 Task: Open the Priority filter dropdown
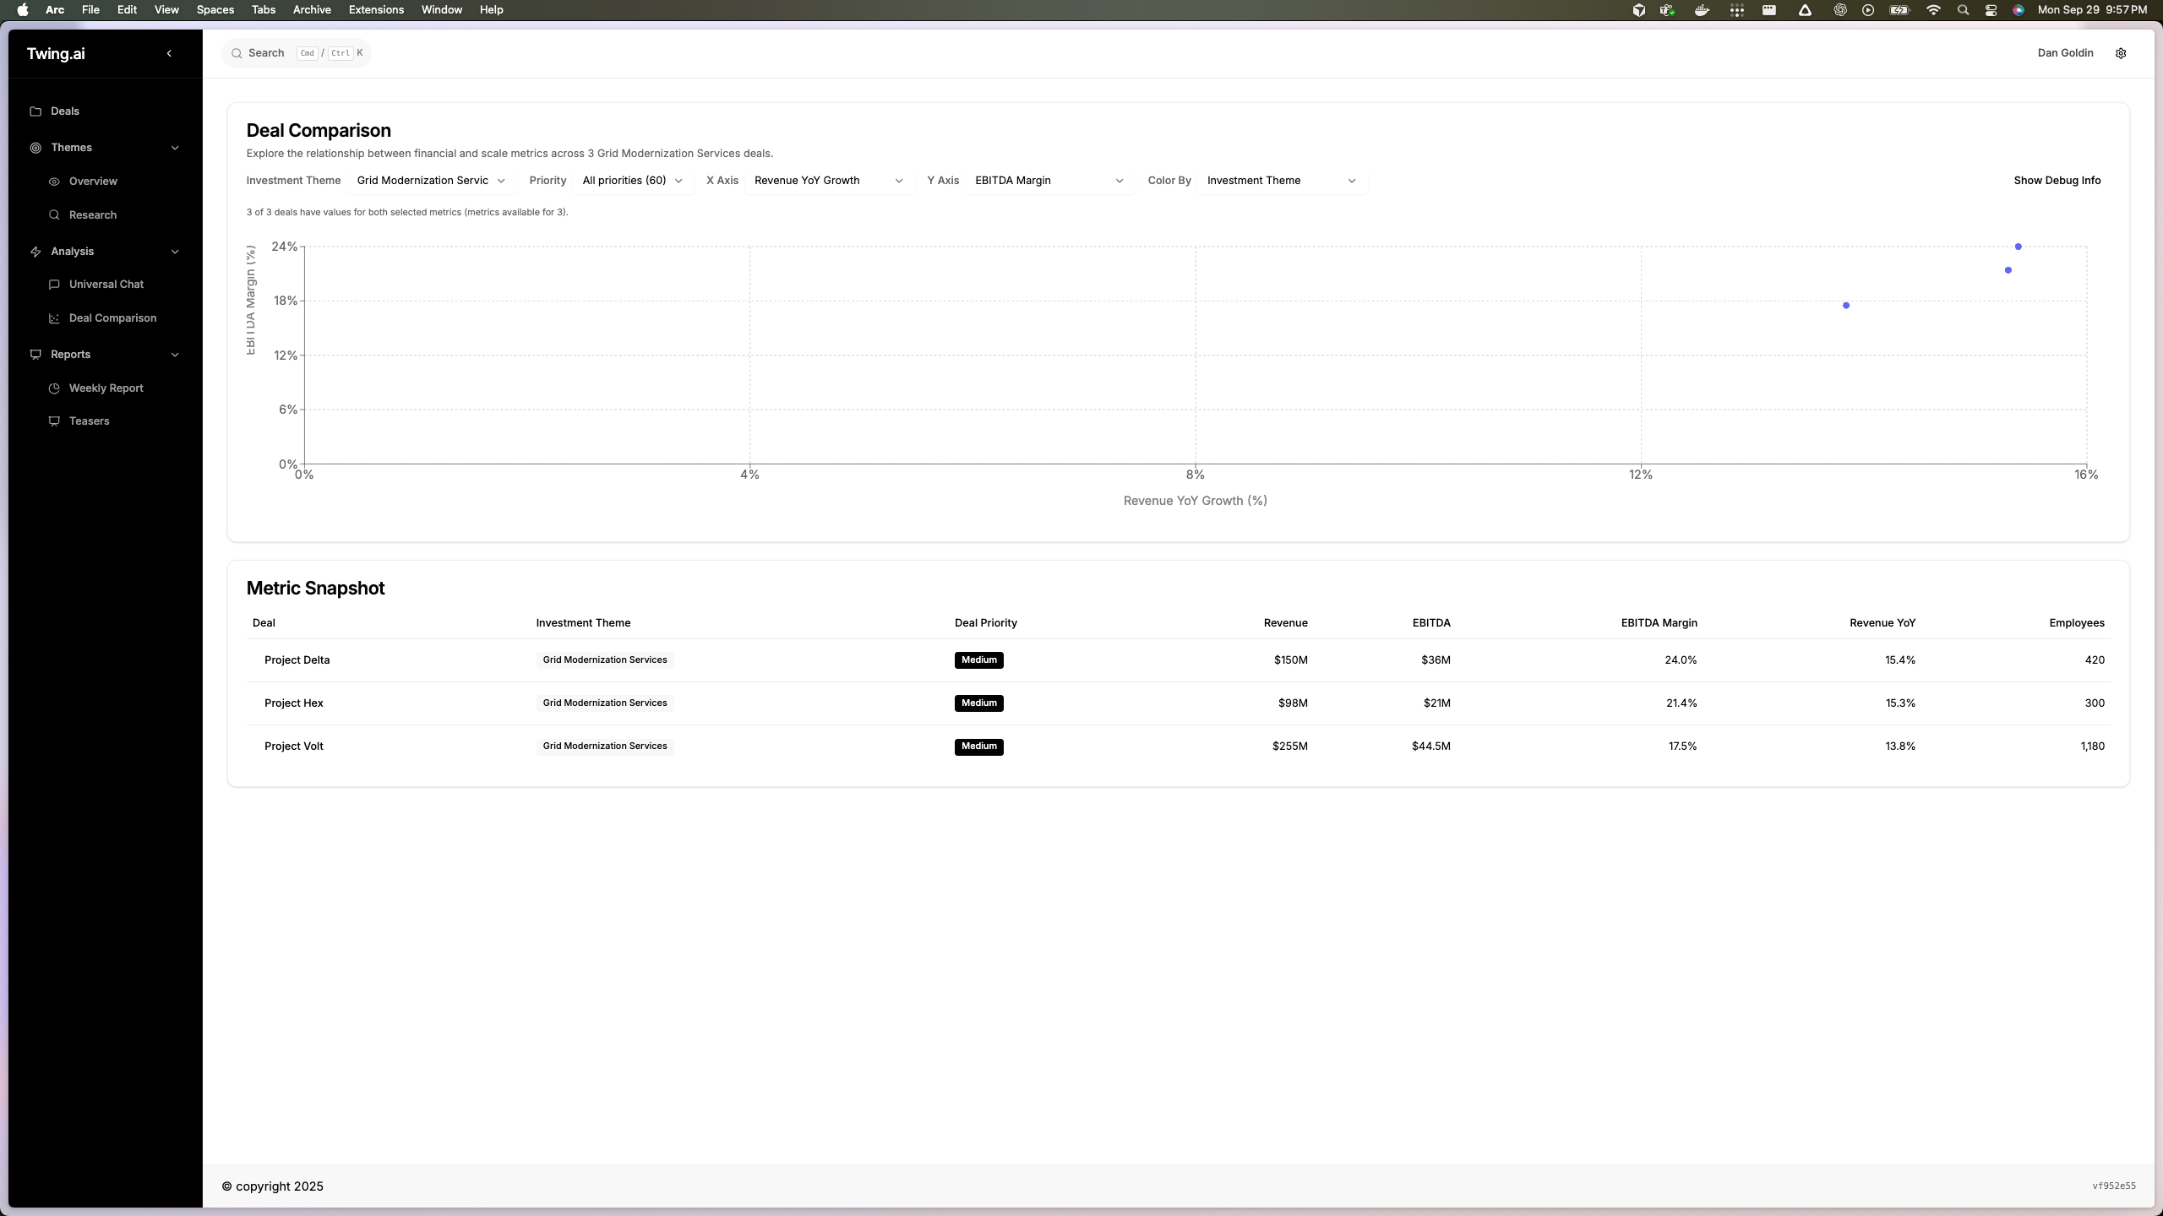[631, 180]
